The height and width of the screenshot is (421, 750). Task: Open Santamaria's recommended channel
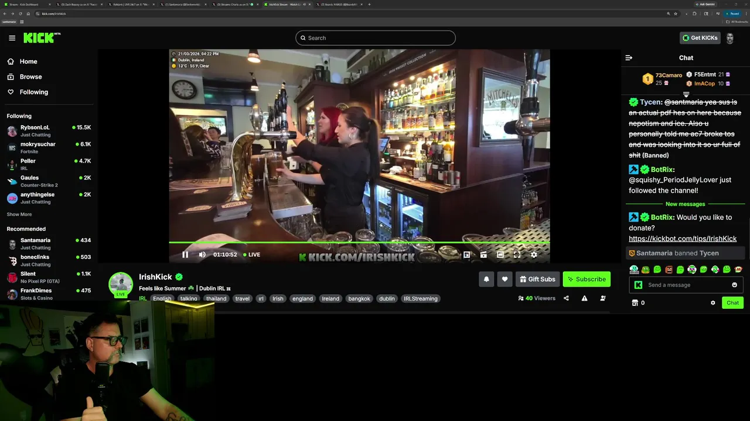(49, 244)
